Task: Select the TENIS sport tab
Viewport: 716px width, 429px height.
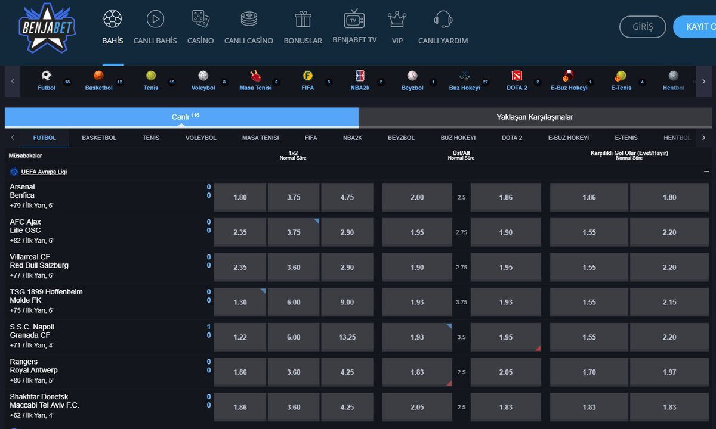Action: coord(151,138)
